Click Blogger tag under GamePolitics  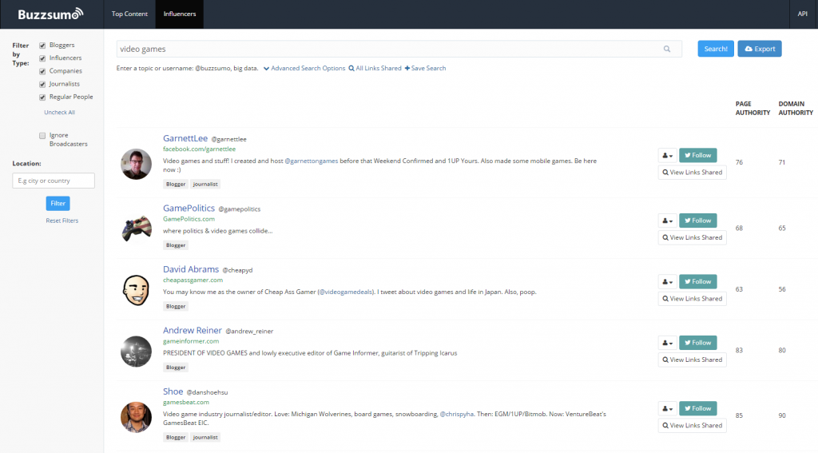[176, 245]
